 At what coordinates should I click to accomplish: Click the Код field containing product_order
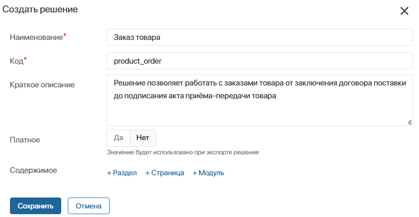[260, 61]
